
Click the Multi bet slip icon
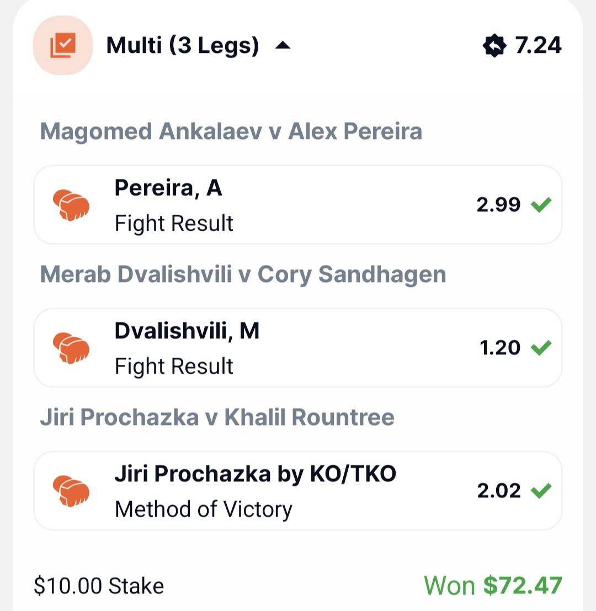[x=62, y=45]
